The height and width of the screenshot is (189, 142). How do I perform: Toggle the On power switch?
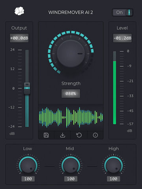(x=123, y=13)
